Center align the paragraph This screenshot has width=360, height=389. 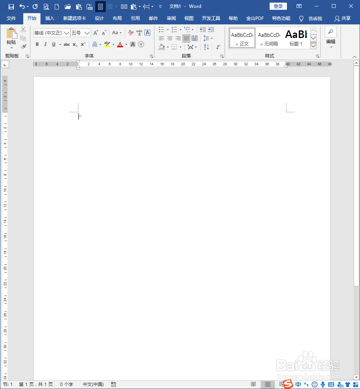170,38
